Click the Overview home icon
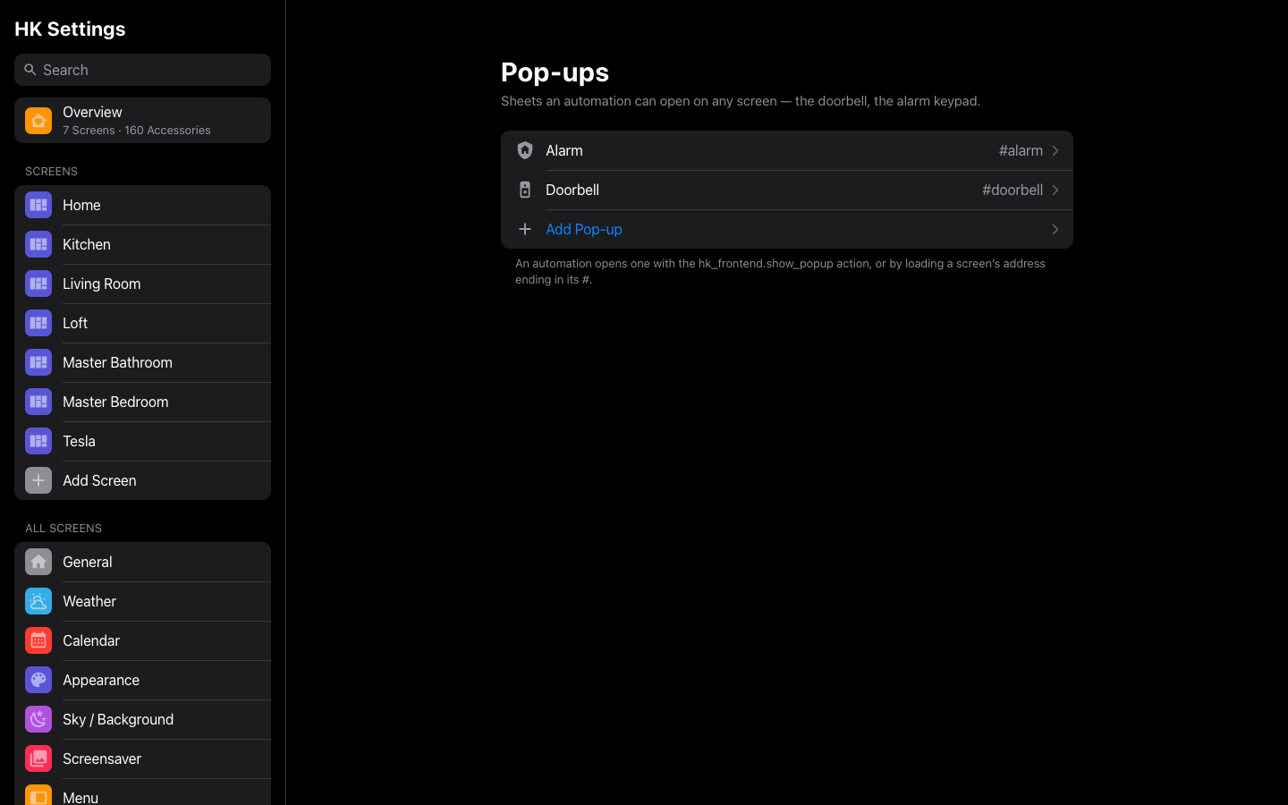1288x805 pixels. (38, 121)
